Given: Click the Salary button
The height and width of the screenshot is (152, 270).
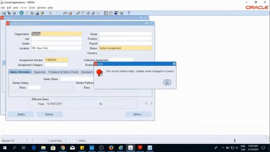Looking at the screenshot, I should click(x=21, y=114).
